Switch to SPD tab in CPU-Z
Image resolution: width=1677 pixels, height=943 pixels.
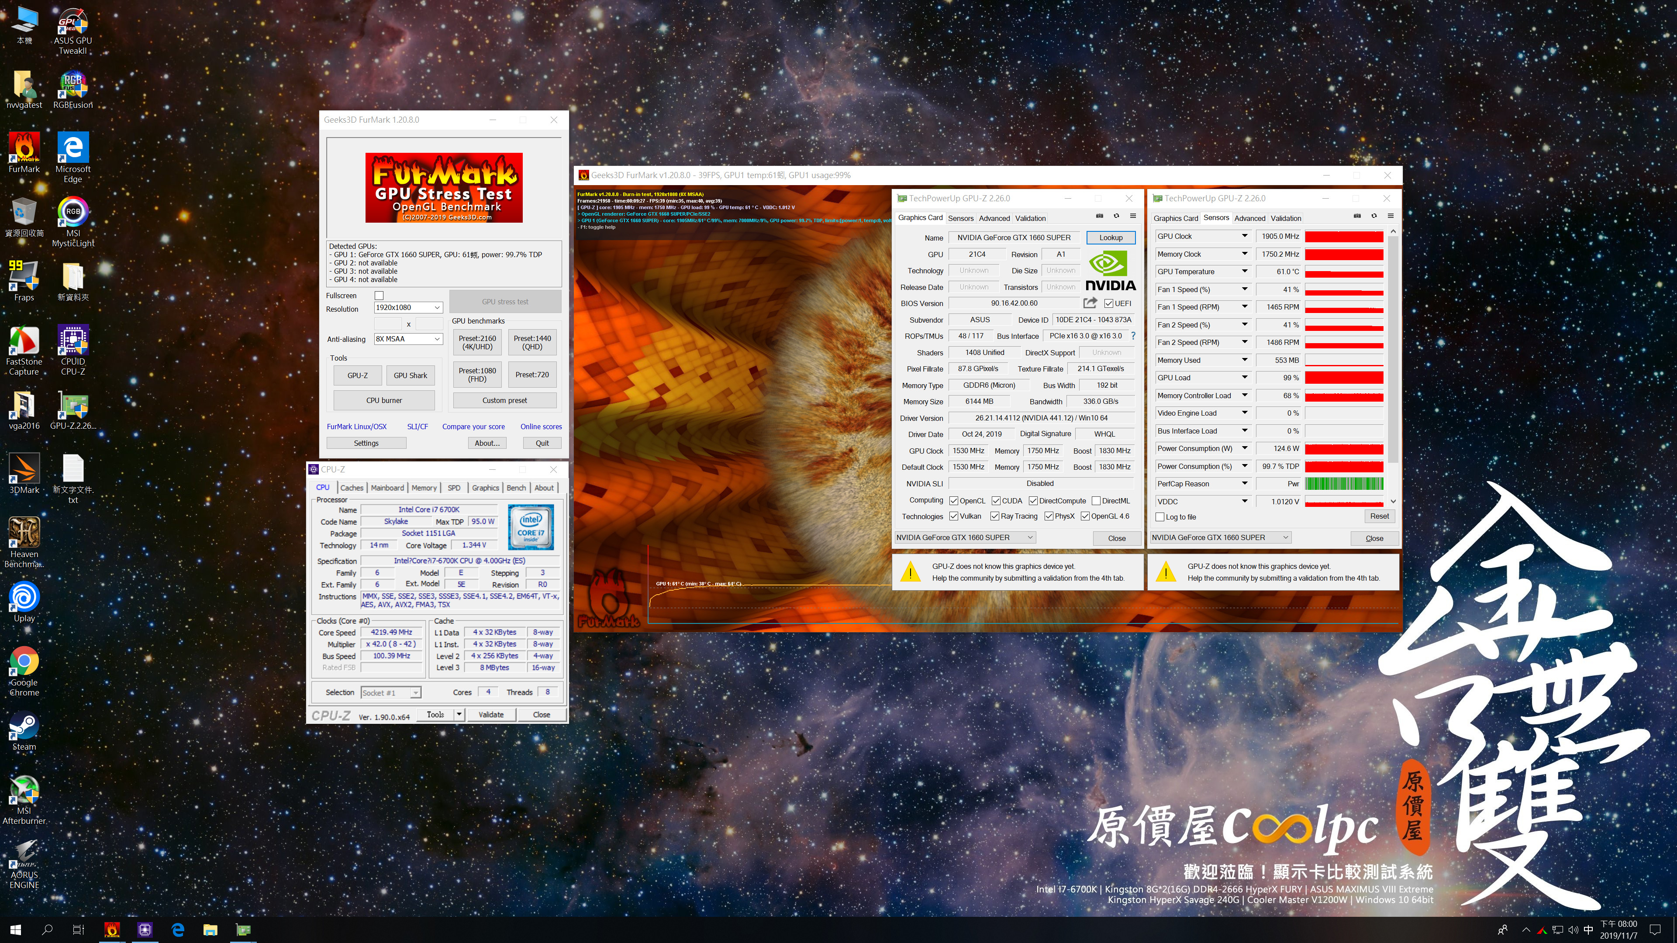(x=454, y=488)
